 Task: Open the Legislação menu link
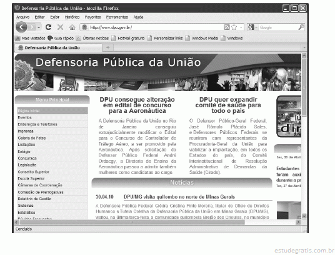[27, 165]
